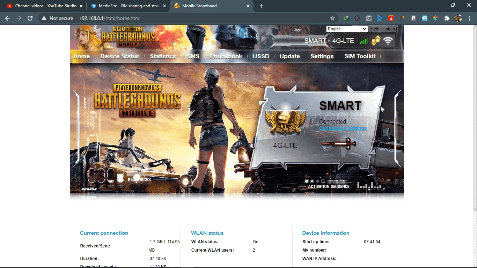
Task: Click the Duration value 07:40:38
Action: [x=158, y=259]
